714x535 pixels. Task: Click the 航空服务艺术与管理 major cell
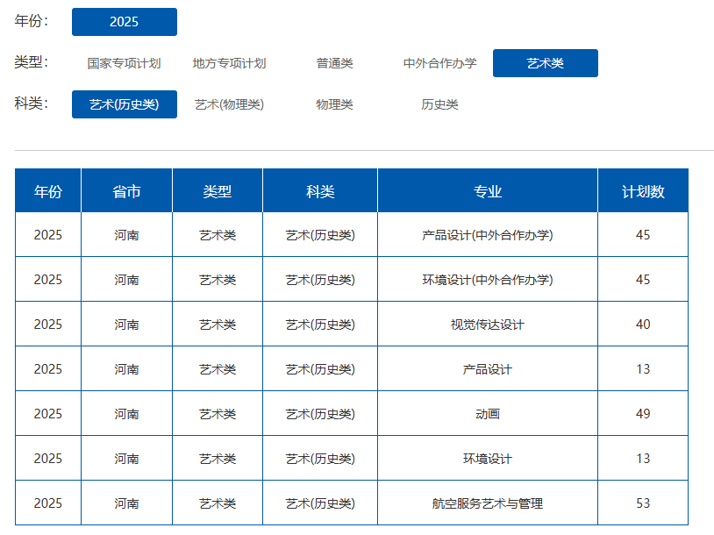click(x=488, y=503)
